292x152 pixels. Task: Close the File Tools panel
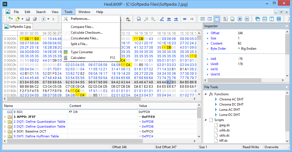(287, 87)
